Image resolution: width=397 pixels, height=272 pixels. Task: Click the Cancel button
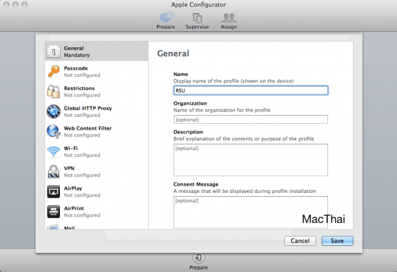[300, 241]
